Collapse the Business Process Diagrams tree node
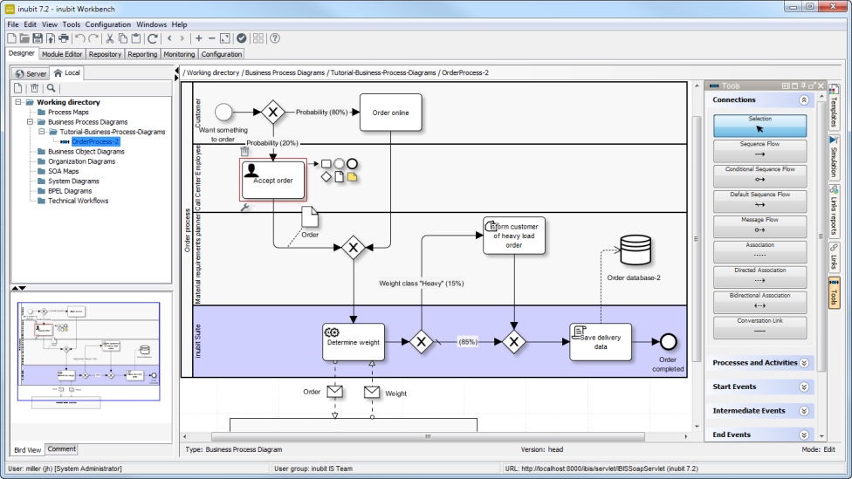This screenshot has height=479, width=852. click(29, 122)
